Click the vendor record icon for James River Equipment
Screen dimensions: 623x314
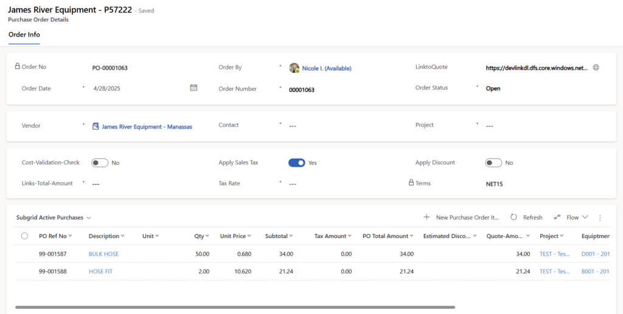pyautogui.click(x=96, y=127)
